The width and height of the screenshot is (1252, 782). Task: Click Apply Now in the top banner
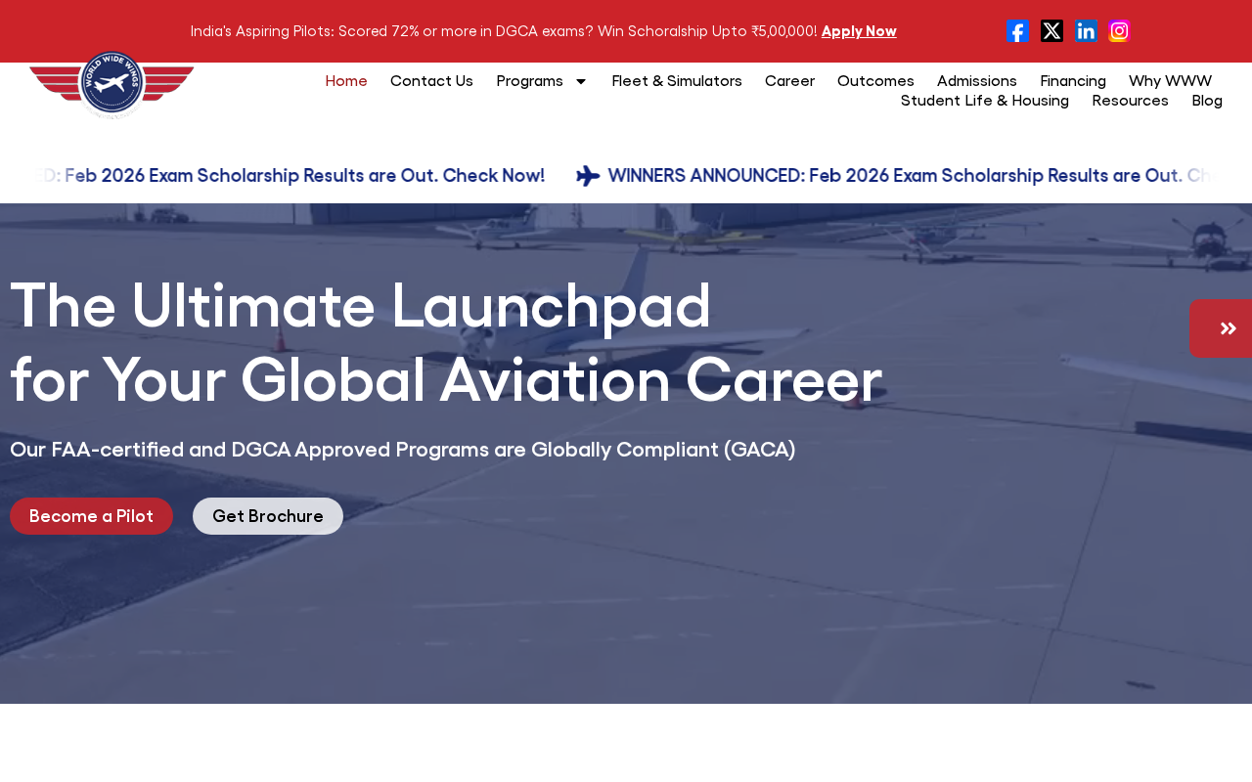(x=859, y=31)
